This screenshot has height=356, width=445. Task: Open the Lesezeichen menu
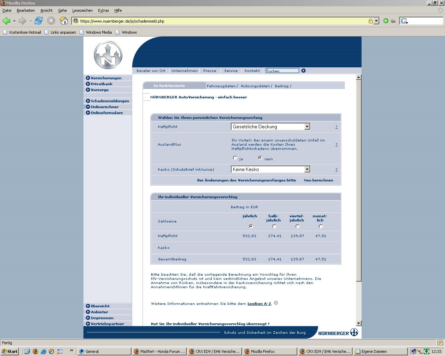point(82,10)
